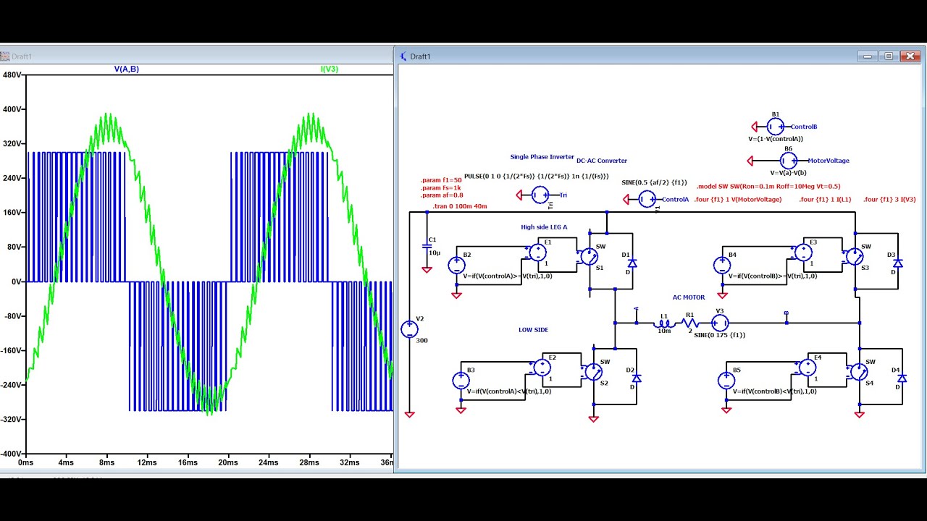
Task: Click the .param f1=50 directive
Action: pos(441,180)
